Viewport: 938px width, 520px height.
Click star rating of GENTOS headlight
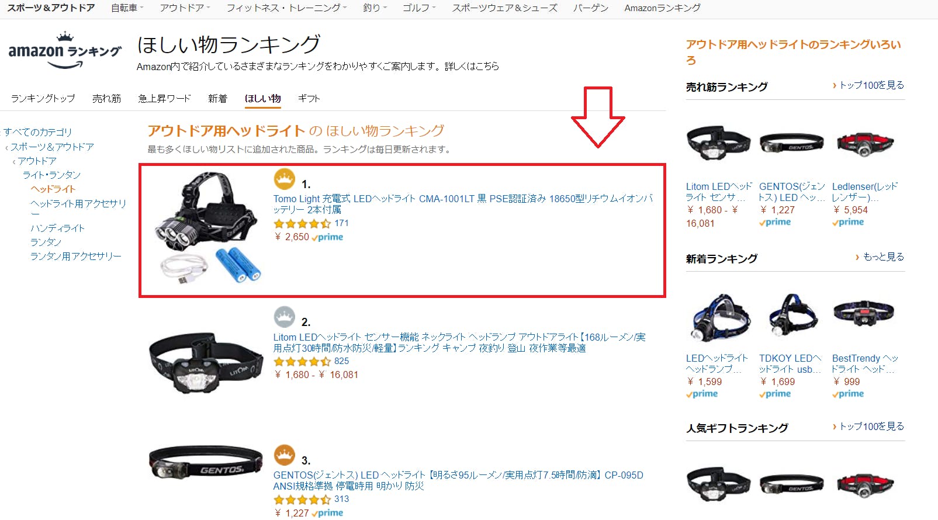click(x=302, y=500)
